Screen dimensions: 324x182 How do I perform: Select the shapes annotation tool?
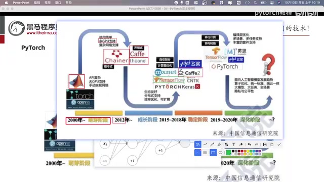(198, 145)
